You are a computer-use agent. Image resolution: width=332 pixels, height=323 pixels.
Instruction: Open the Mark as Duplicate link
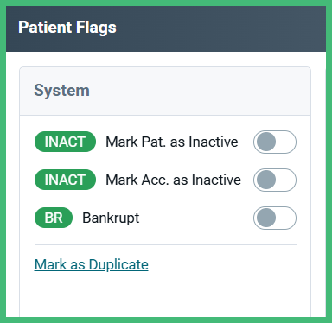pyautogui.click(x=92, y=264)
